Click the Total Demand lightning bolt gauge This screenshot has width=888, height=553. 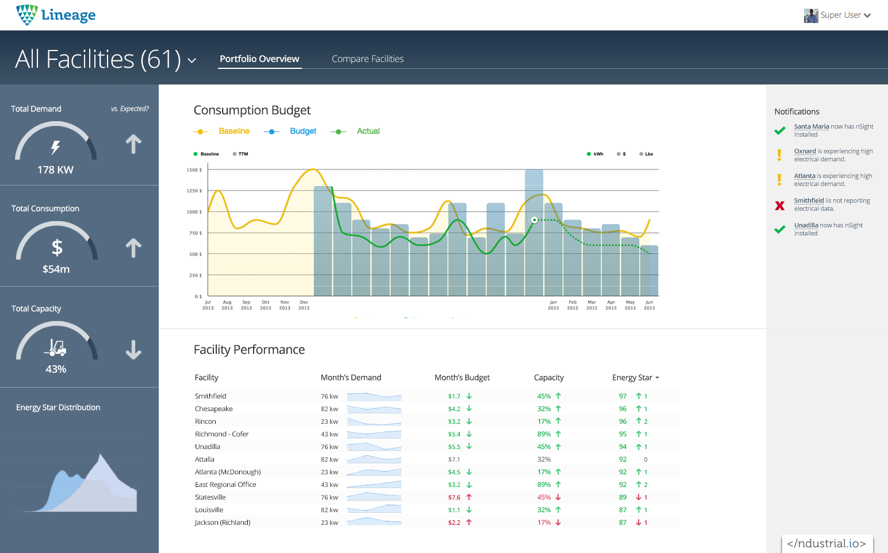tap(55, 148)
